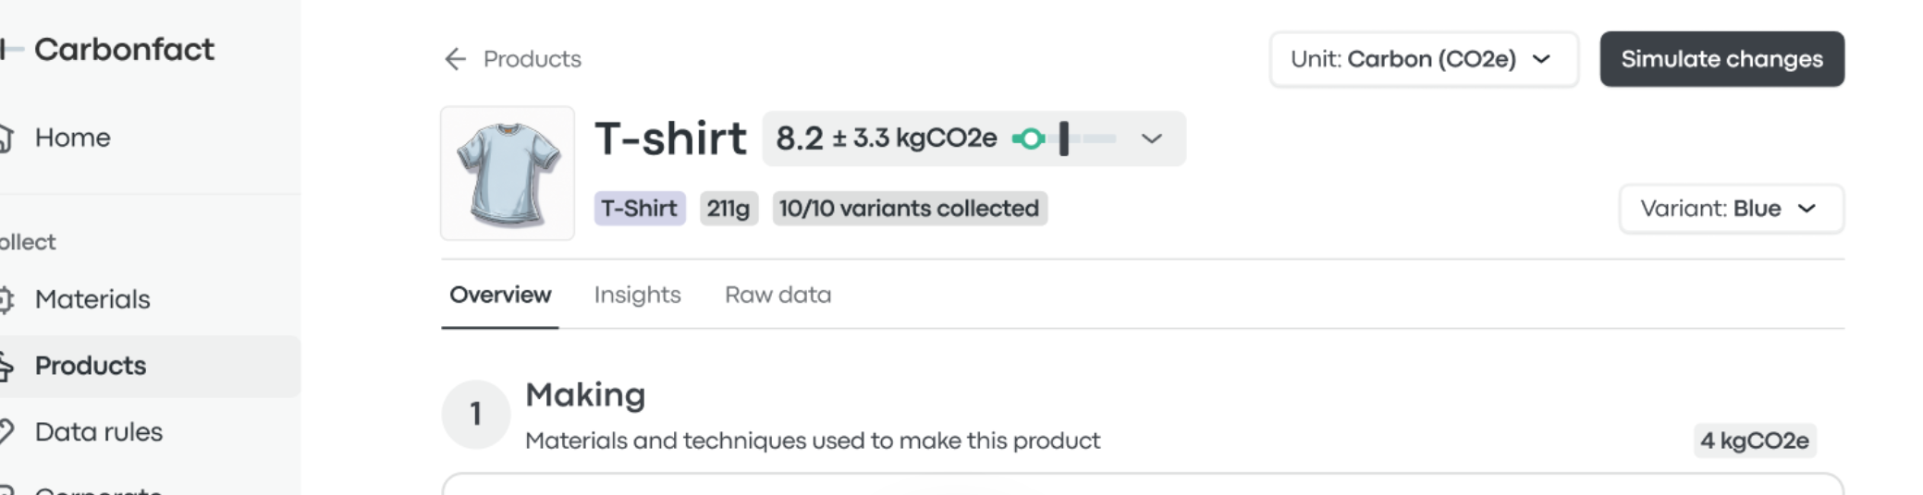1923x495 pixels.
Task: Open the Unit: Carbon (CO2e) dropdown
Action: click(1424, 59)
